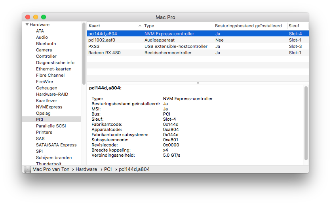Click the Subsysteemcode value 0xa801
This screenshot has height=205, width=331.
(x=171, y=140)
